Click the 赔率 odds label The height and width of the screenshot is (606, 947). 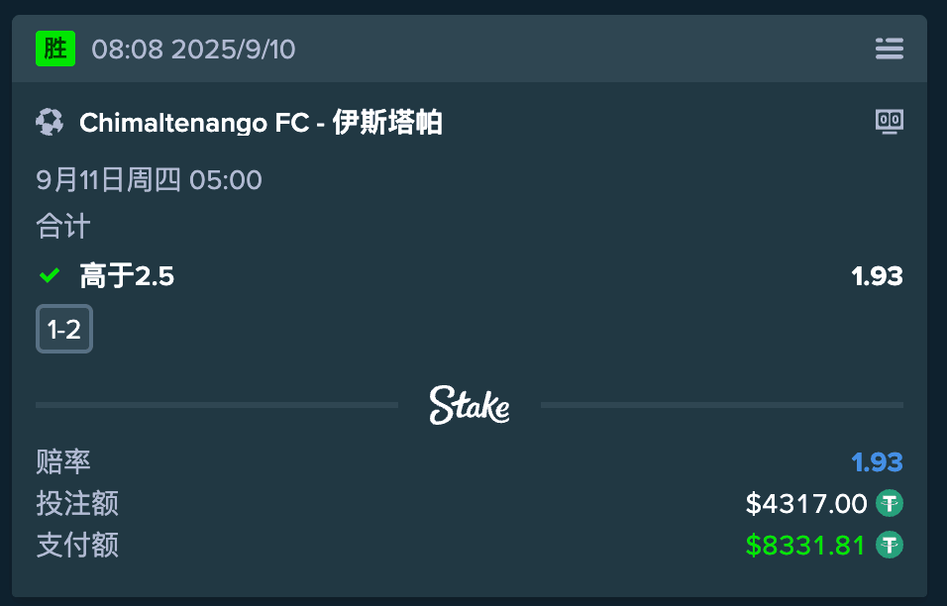[x=63, y=461]
